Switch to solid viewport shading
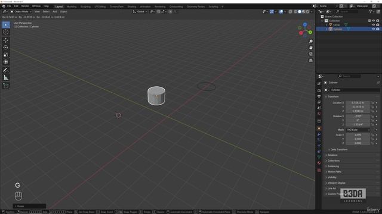The image size is (382, 214). (300, 12)
